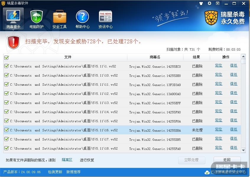250x177 pixels.
Task: Click 信任 for the 10.vc52 row
Action: [234, 75]
